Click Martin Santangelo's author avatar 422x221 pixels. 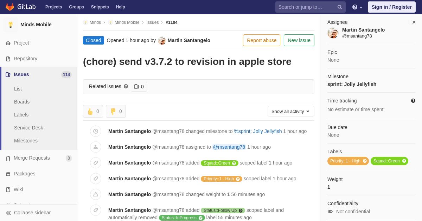pos(162,40)
